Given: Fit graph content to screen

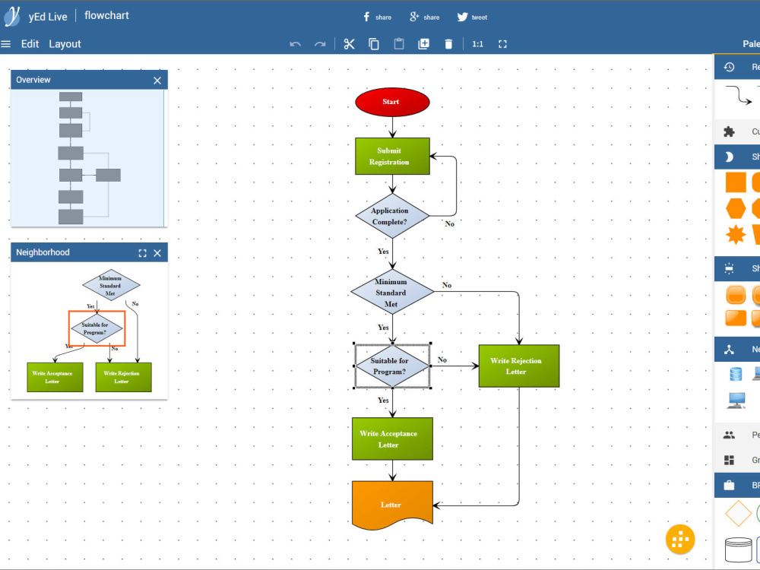Looking at the screenshot, I should point(502,44).
